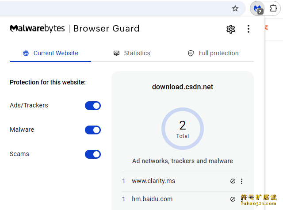The width and height of the screenshot is (283, 210).
Task: Toggle Ads/Trackers protection switch
Action: click(x=93, y=106)
